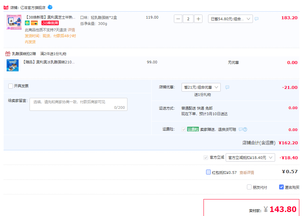Click the 实付款 ¥143.80 total
Screen dimensions: 304x216
(x=280, y=209)
